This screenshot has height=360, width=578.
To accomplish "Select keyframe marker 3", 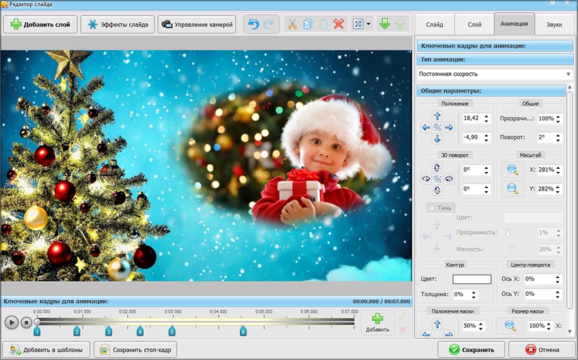I will tap(109, 331).
